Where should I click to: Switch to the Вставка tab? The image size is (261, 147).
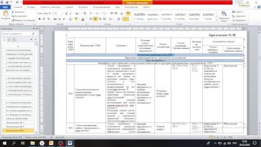point(31,7)
